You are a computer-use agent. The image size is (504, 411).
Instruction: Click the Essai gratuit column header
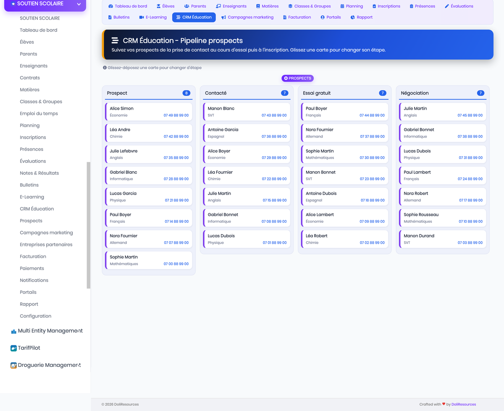pyautogui.click(x=344, y=93)
